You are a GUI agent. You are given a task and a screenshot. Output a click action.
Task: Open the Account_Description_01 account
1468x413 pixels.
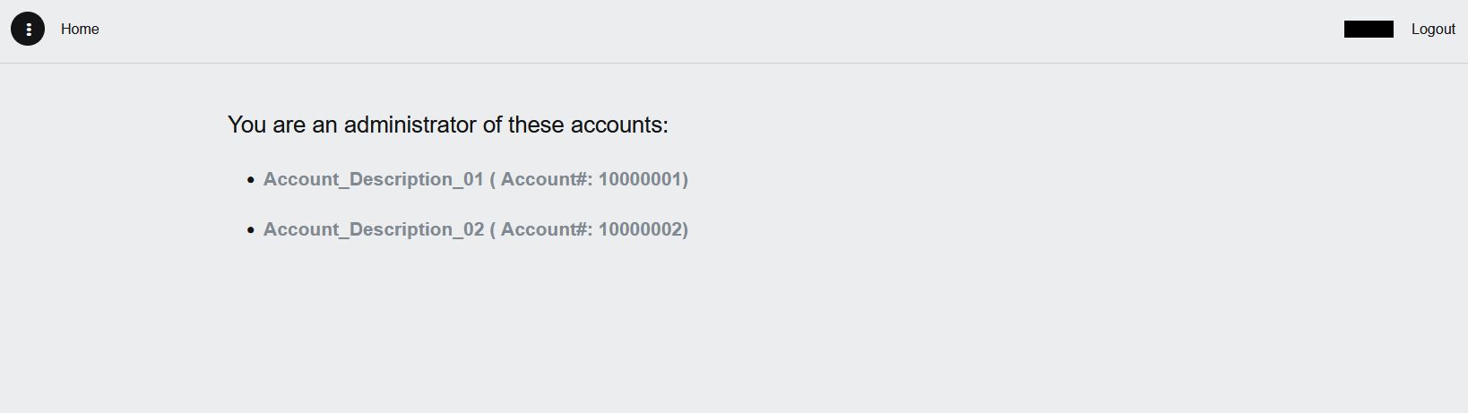point(373,179)
